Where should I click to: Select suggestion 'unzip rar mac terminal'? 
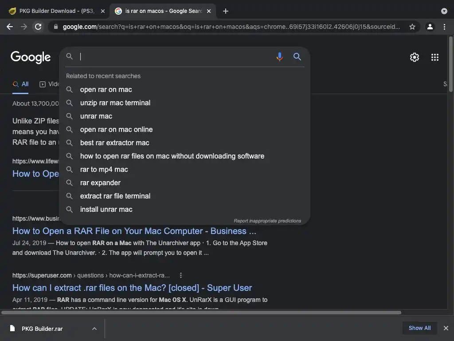click(x=185, y=103)
